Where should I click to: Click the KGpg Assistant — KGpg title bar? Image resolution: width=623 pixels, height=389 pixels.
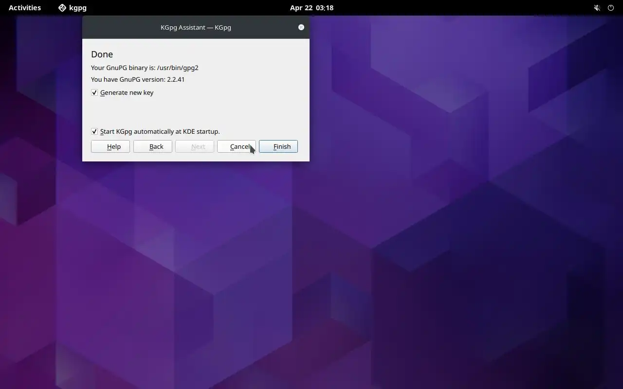(196, 27)
